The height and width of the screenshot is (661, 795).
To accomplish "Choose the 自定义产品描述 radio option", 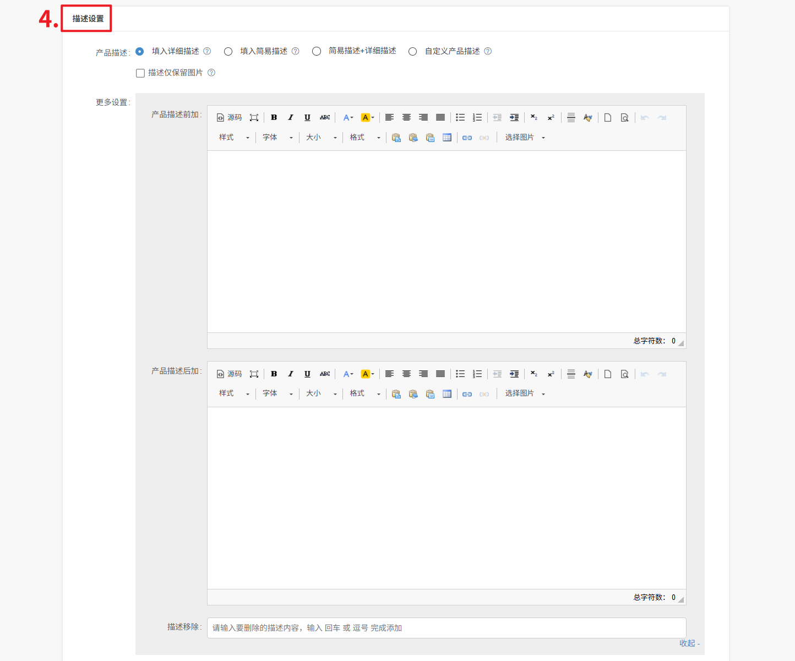I will point(412,51).
